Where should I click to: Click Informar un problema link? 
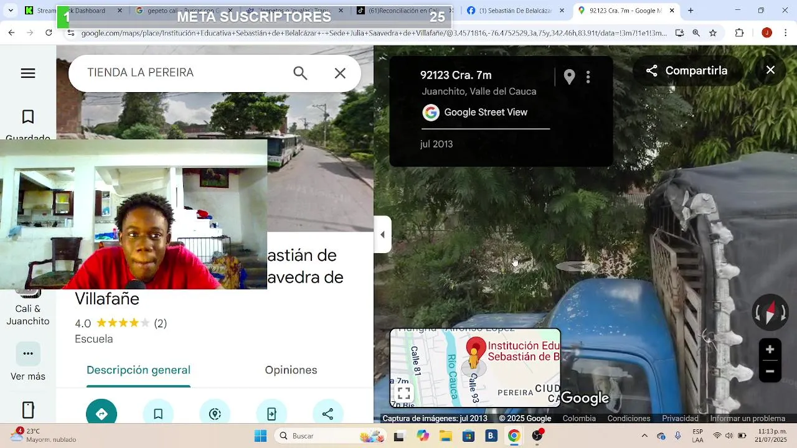(748, 419)
